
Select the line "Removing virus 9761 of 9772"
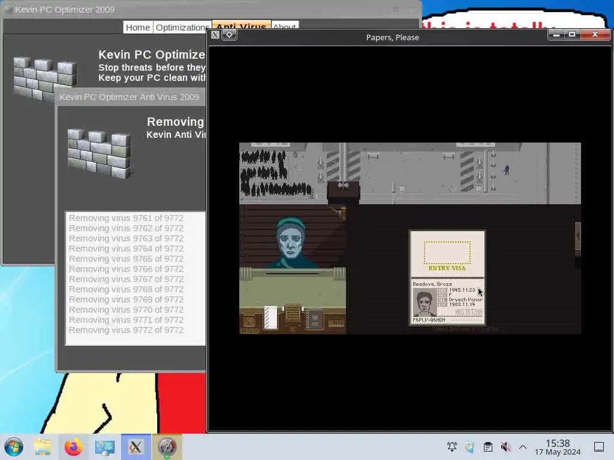coord(126,218)
